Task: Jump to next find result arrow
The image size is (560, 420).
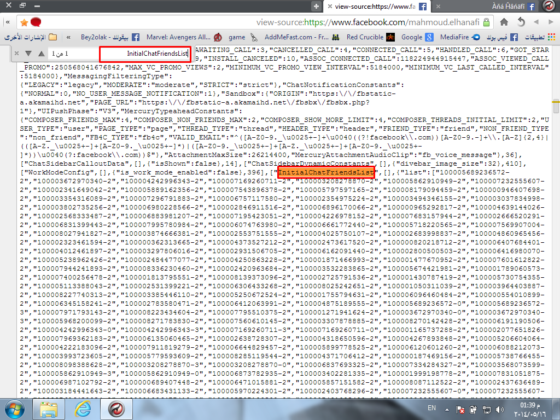Action: coord(28,54)
